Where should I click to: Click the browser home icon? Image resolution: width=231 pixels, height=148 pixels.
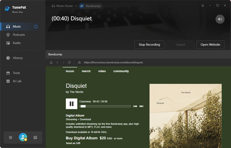(51, 62)
